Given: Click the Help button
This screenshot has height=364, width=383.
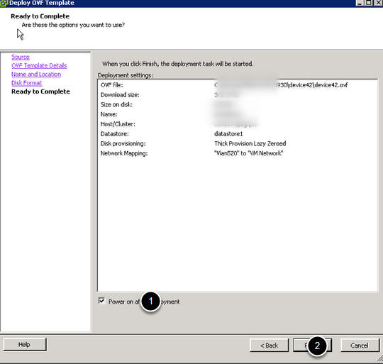Looking at the screenshot, I should (25, 344).
